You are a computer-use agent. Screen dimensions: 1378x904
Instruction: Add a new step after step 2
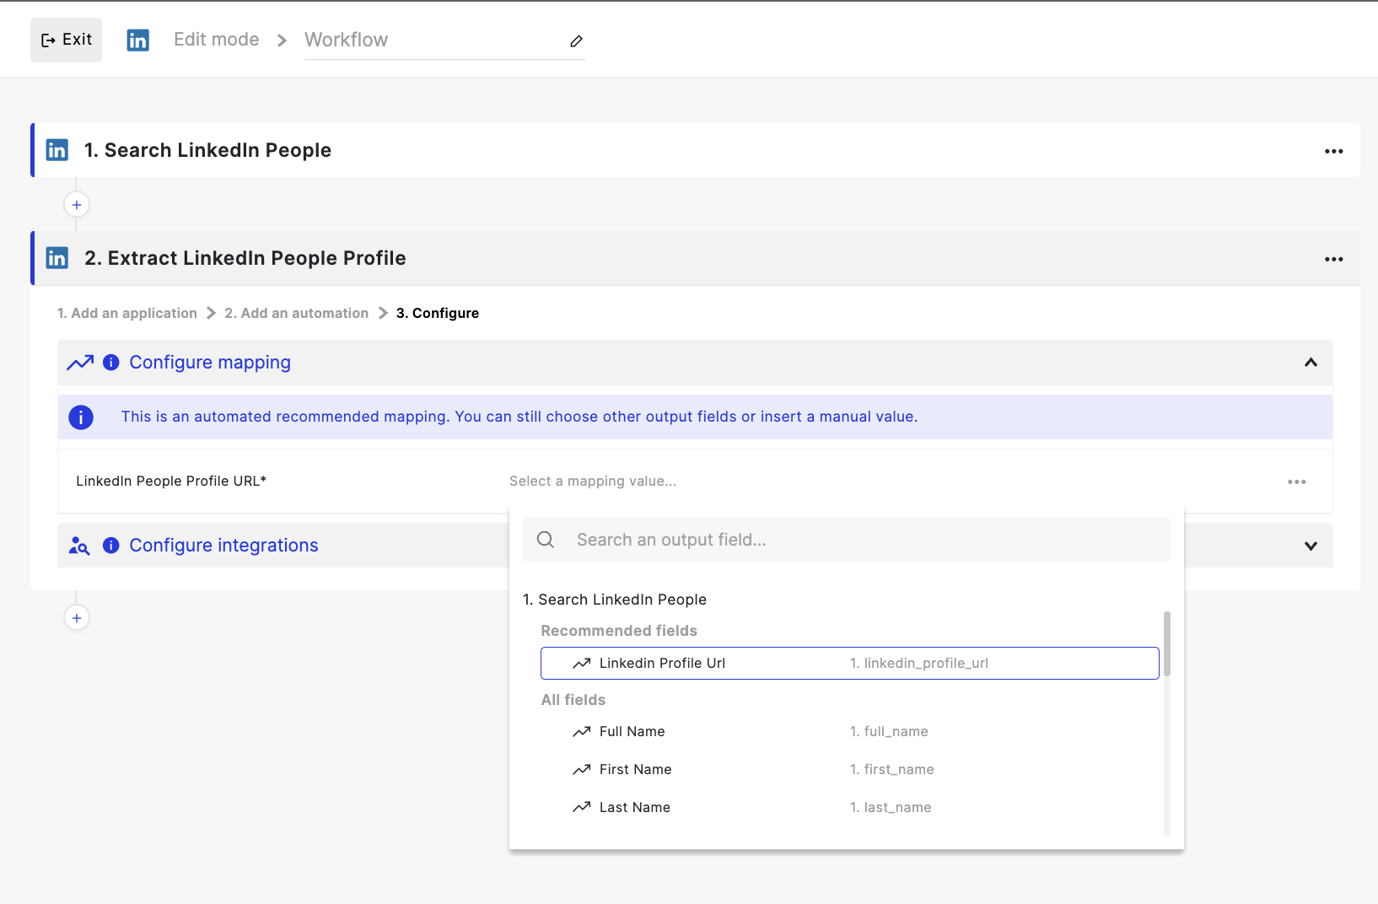coord(77,618)
